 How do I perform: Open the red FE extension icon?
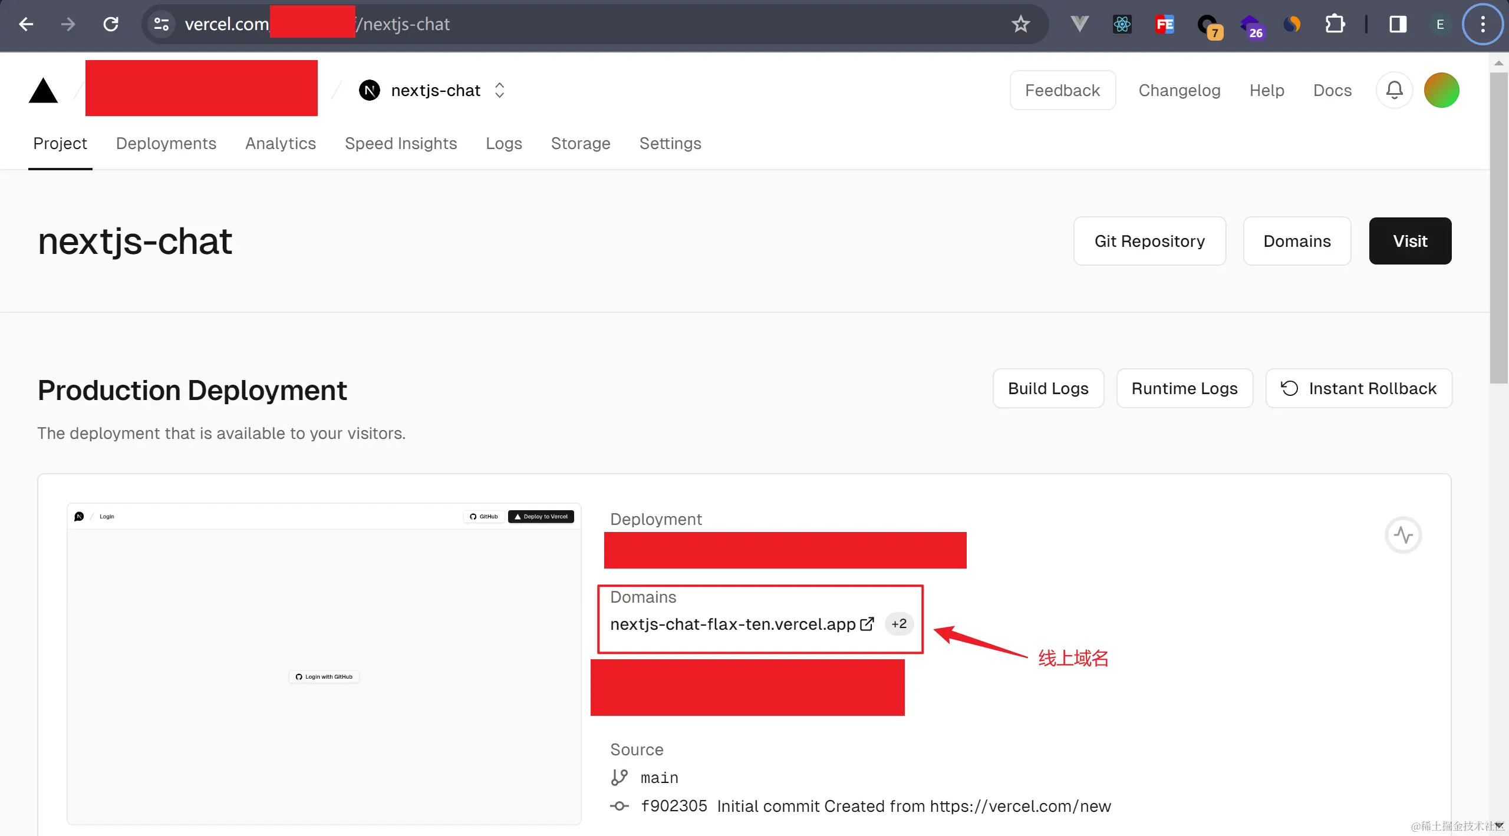coord(1164,24)
